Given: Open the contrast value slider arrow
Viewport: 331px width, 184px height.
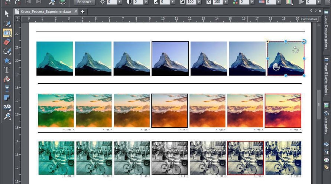Looking at the screenshot, I should 146,2.
